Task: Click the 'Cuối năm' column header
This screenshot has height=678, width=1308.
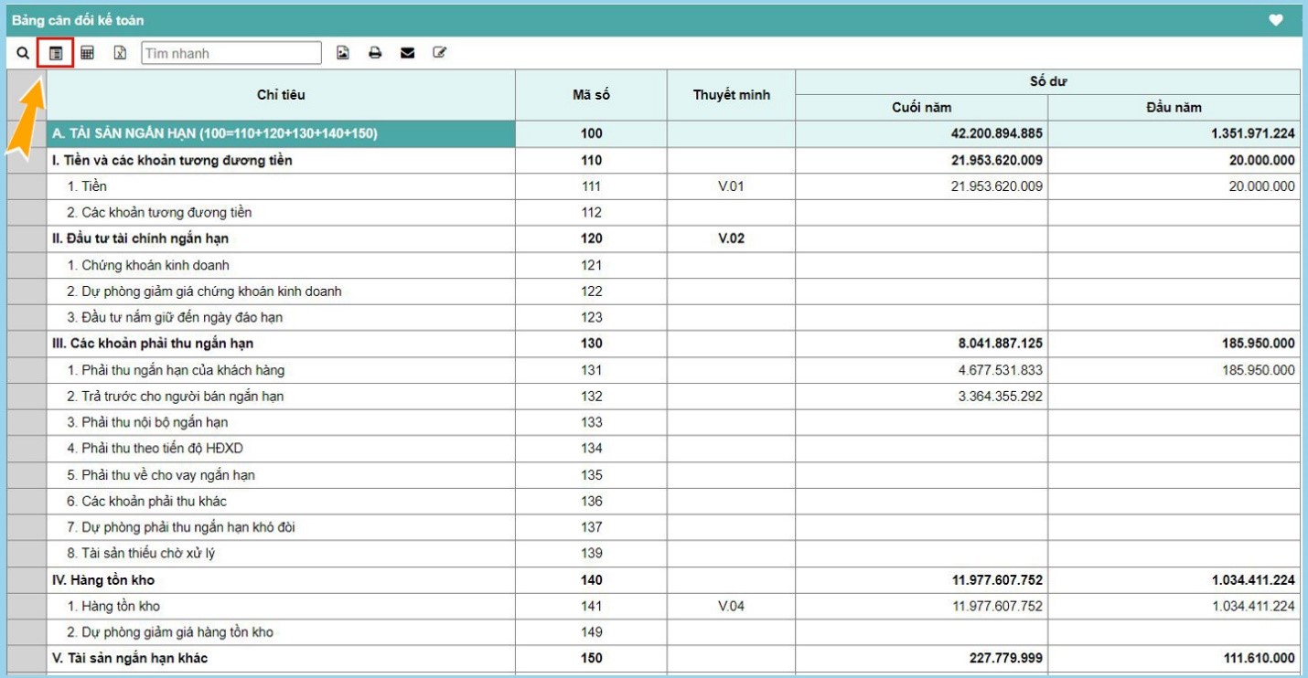Action: pos(921,108)
